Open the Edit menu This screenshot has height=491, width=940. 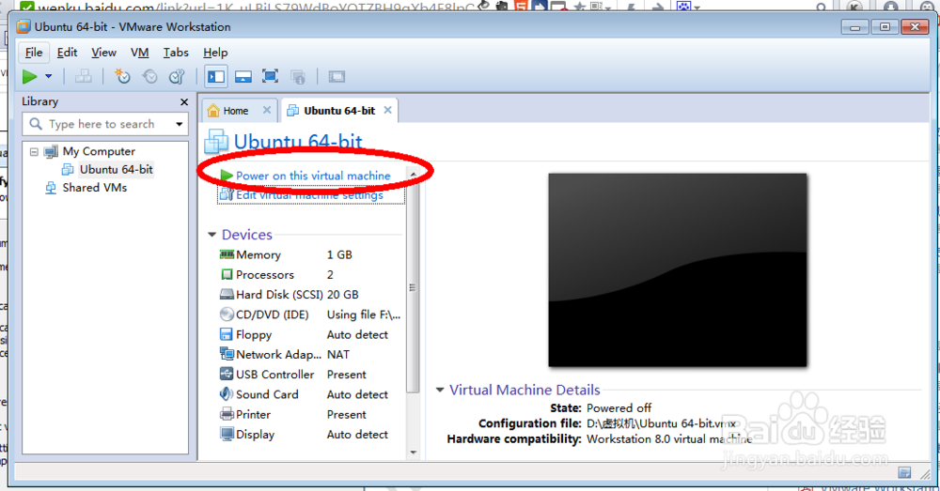coord(67,53)
